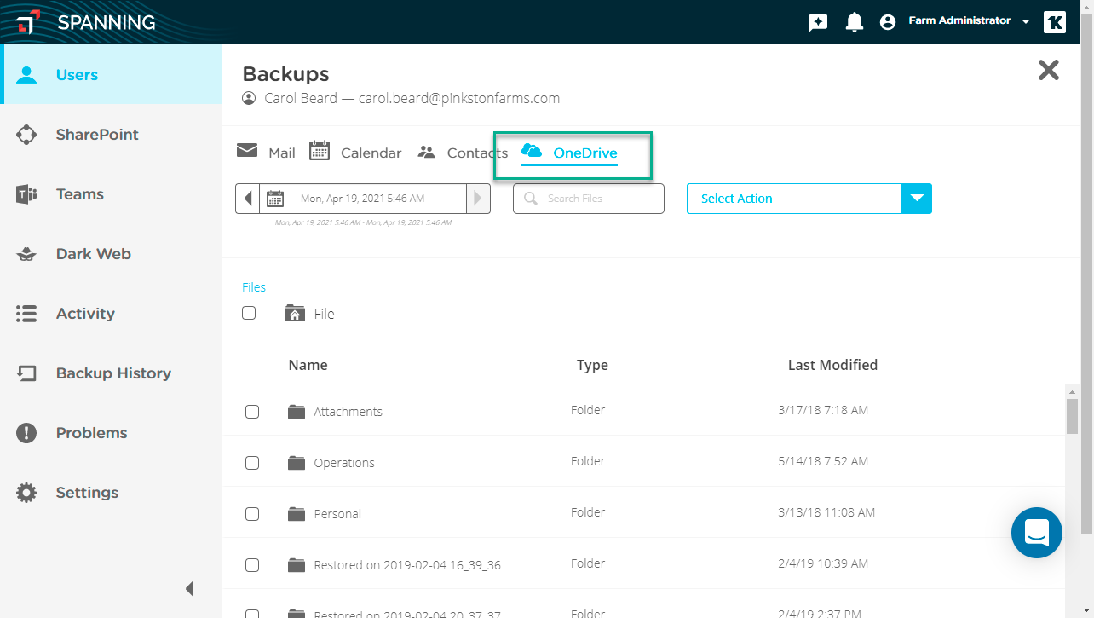Open the Operations folder name
The image size is (1094, 618).
tap(344, 463)
